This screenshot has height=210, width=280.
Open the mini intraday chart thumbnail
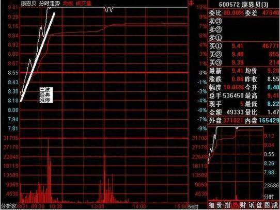click(x=236, y=163)
